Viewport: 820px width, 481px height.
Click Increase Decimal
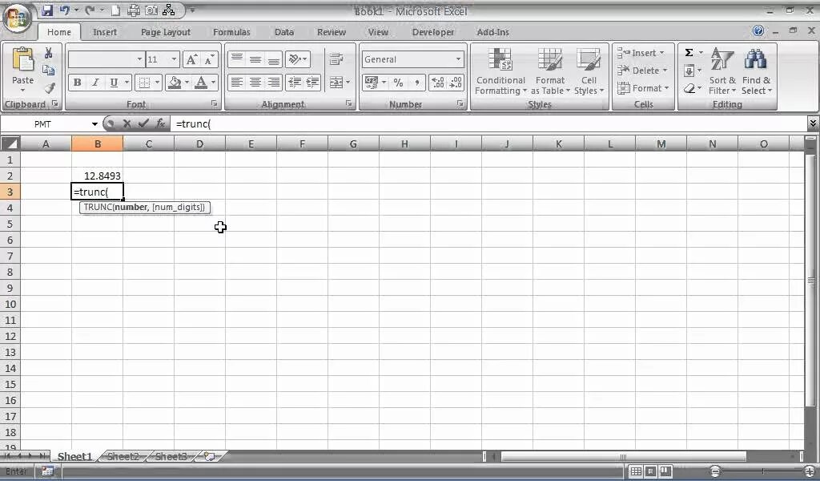[438, 83]
